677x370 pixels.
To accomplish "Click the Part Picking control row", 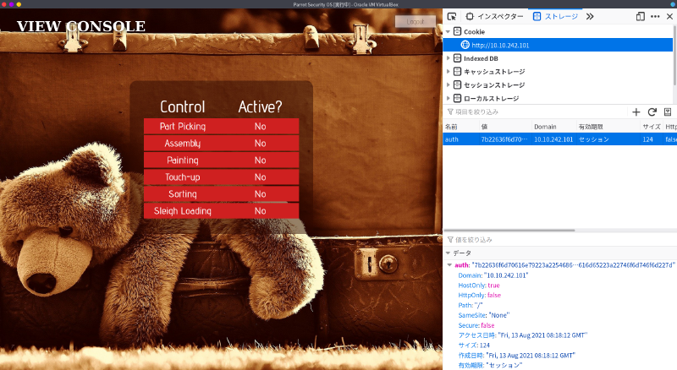I will pyautogui.click(x=221, y=127).
